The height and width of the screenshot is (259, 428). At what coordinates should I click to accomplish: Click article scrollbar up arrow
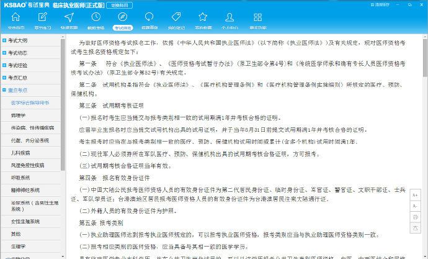click(x=425, y=37)
